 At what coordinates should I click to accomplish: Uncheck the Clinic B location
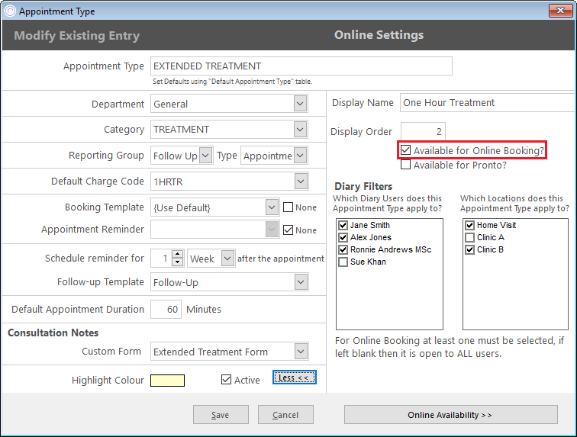tap(469, 249)
